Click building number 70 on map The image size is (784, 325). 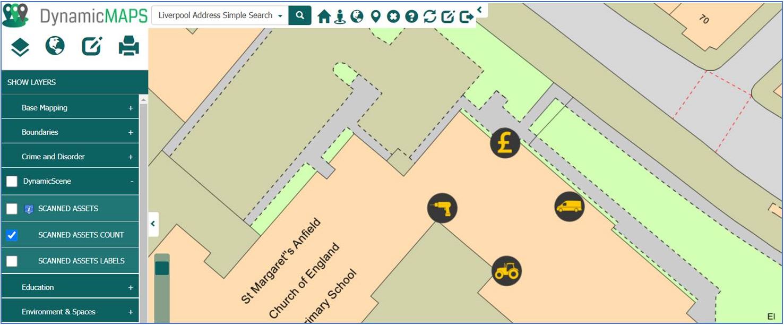[x=704, y=19]
